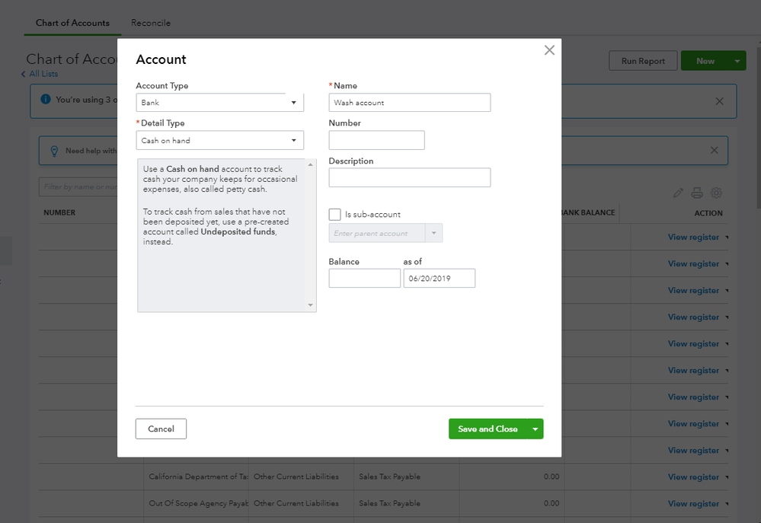Close the Account dialog with the X
This screenshot has height=523, width=761.
point(549,50)
